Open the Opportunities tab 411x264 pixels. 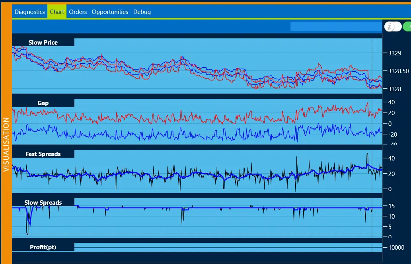pyautogui.click(x=110, y=12)
